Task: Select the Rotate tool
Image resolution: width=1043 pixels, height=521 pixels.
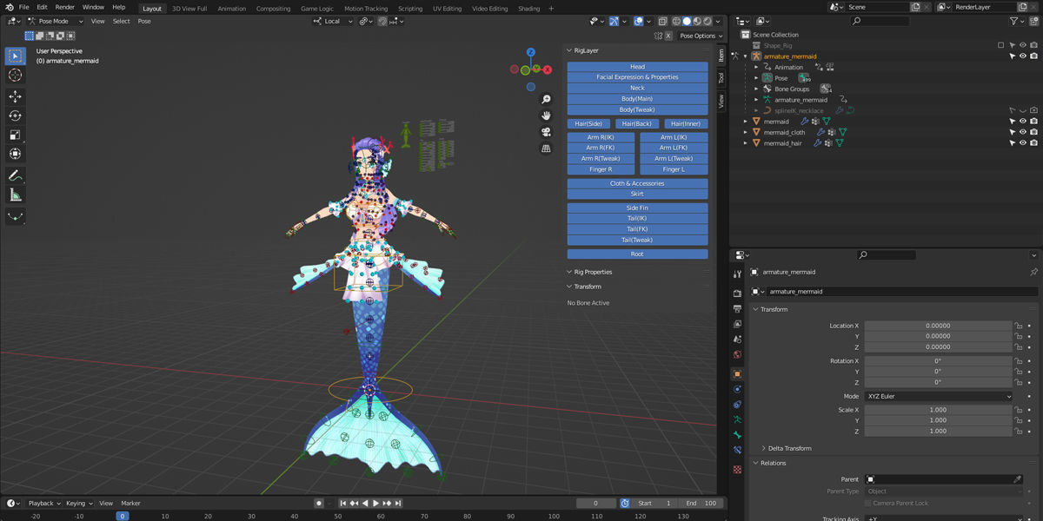Action: (15, 115)
